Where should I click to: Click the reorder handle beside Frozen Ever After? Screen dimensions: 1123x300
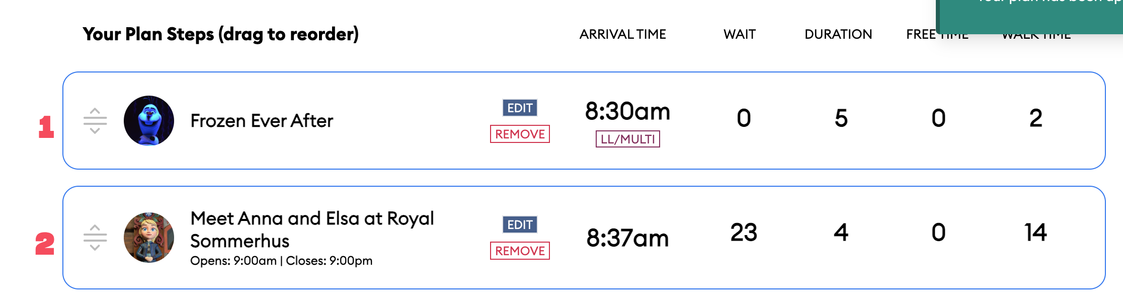coord(95,121)
